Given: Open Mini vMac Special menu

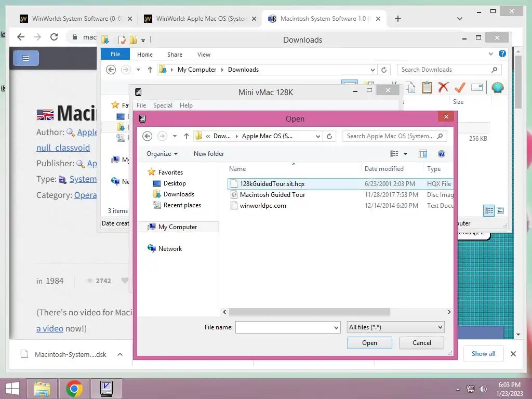Looking at the screenshot, I should pos(163,105).
